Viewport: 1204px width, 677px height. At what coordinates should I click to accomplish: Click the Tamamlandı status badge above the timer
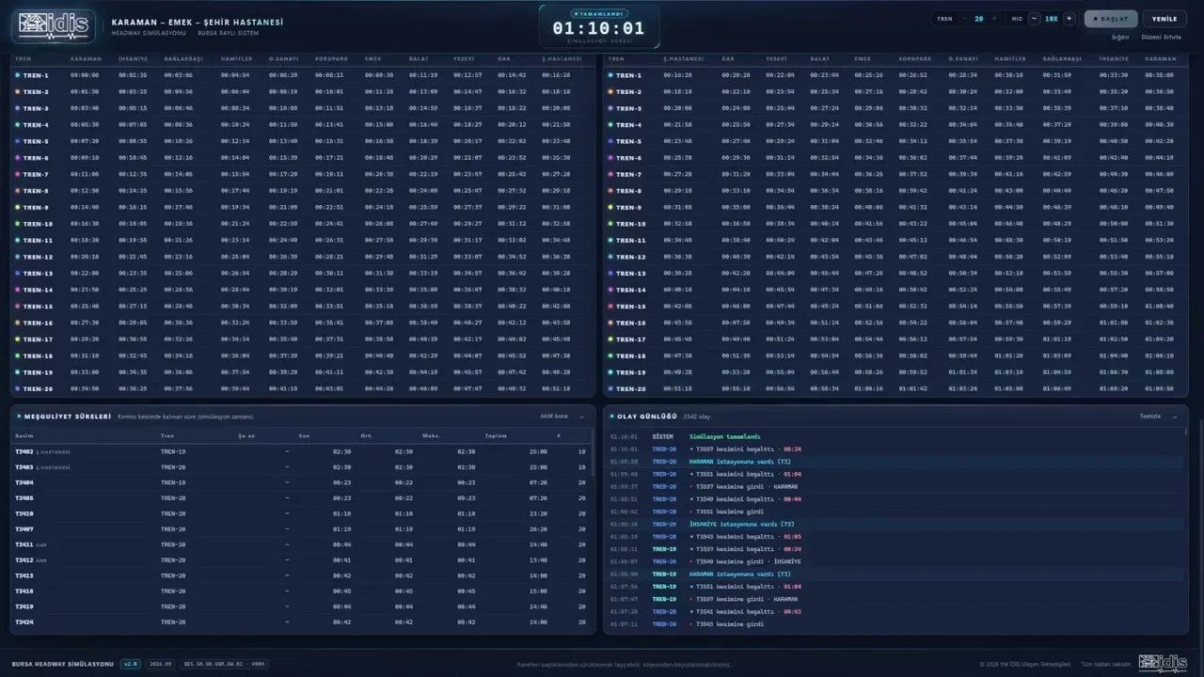(598, 13)
